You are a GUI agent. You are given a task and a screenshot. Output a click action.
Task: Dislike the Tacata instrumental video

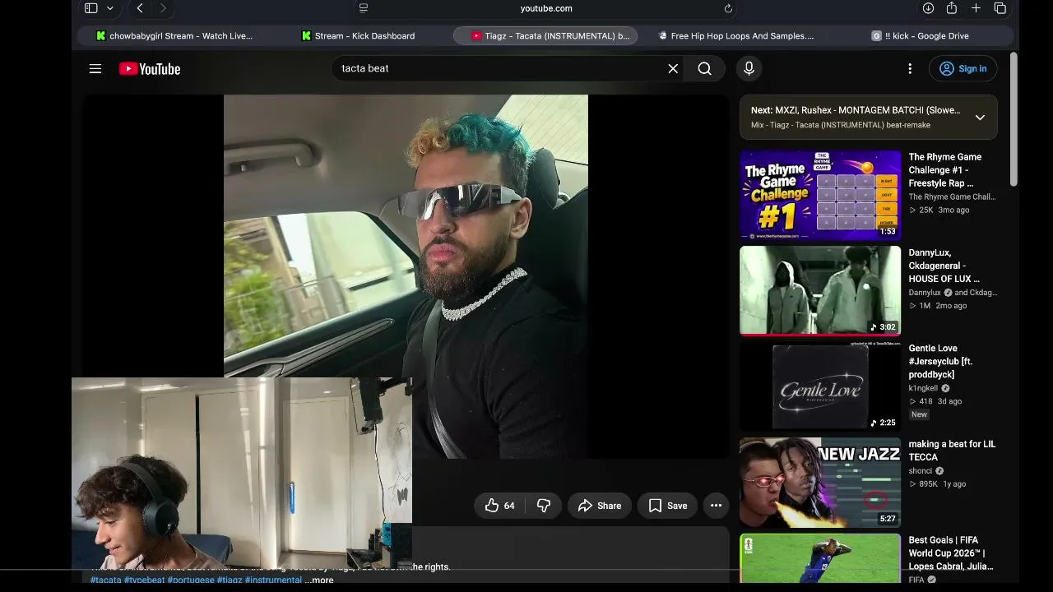pyautogui.click(x=544, y=506)
